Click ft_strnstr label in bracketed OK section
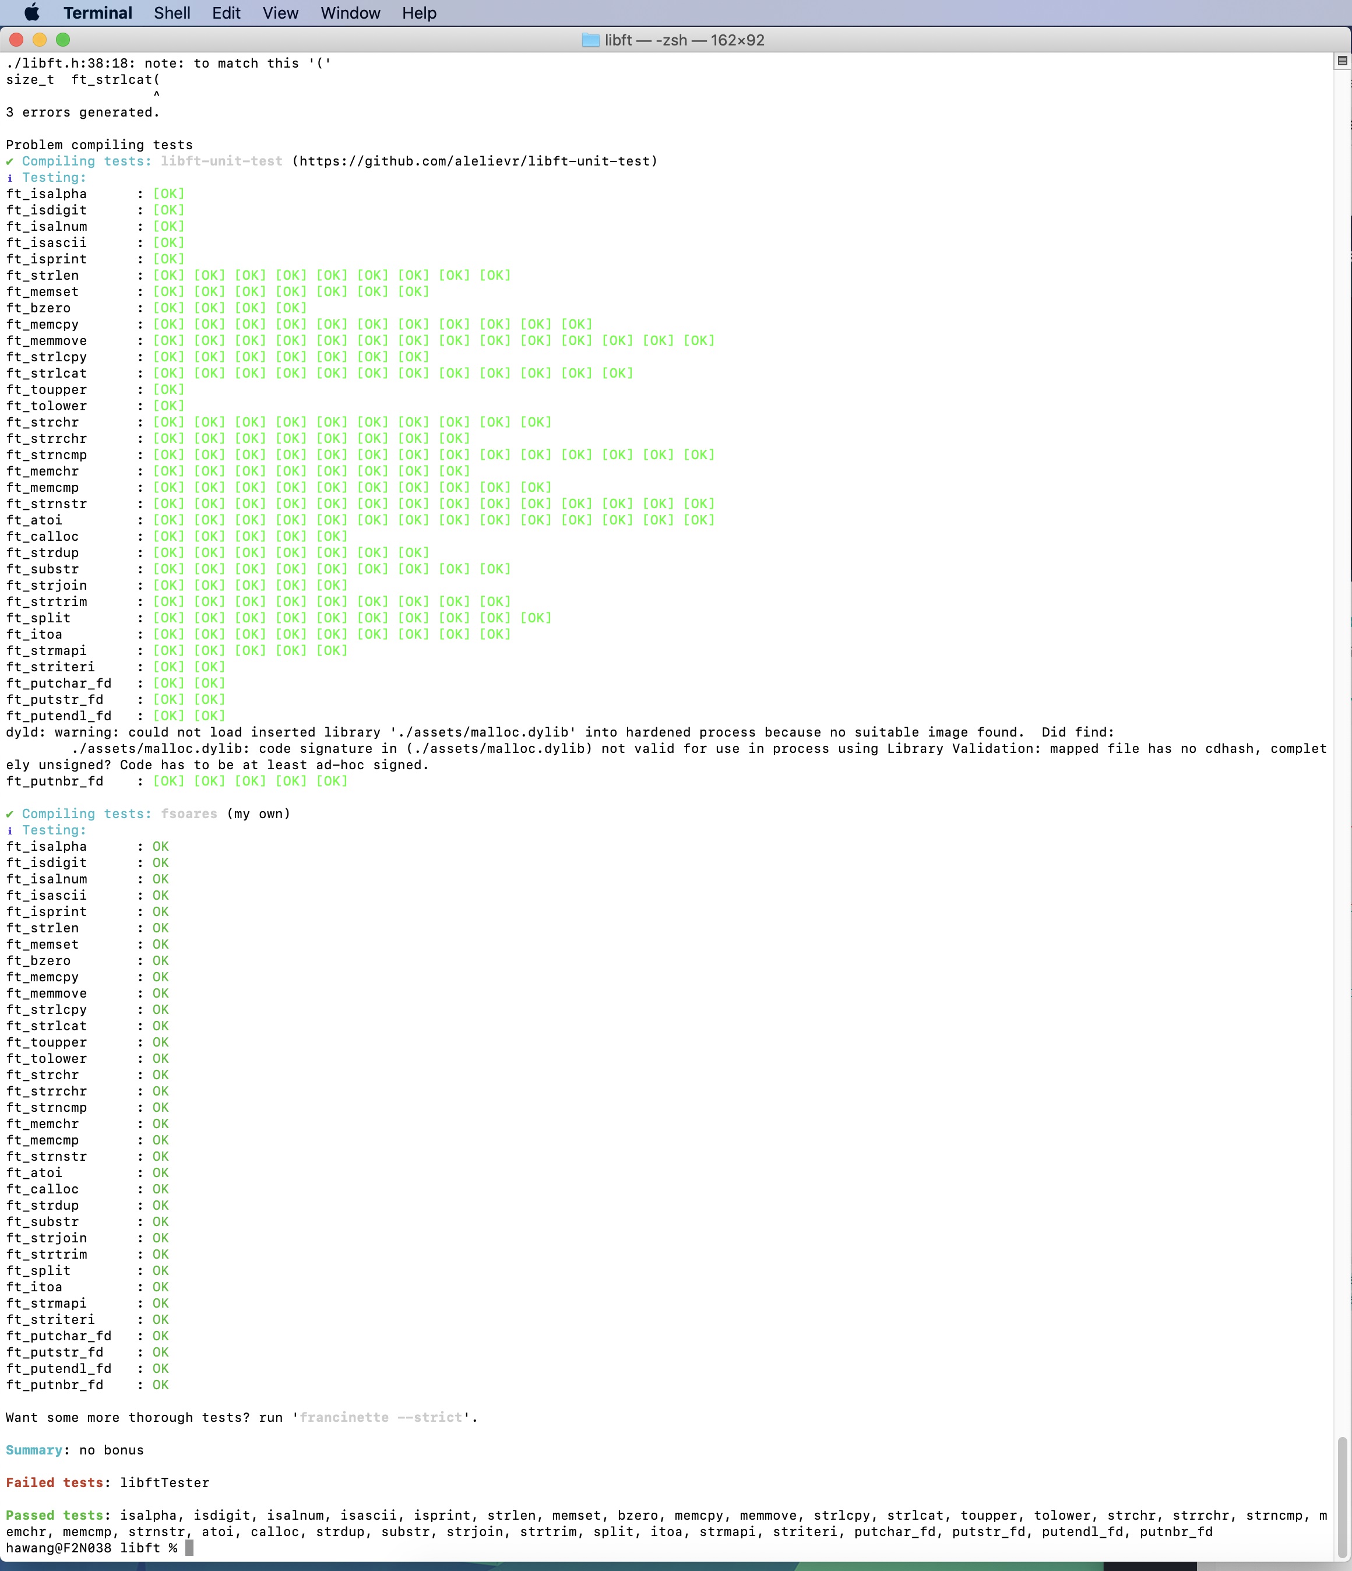 pyautogui.click(x=46, y=503)
